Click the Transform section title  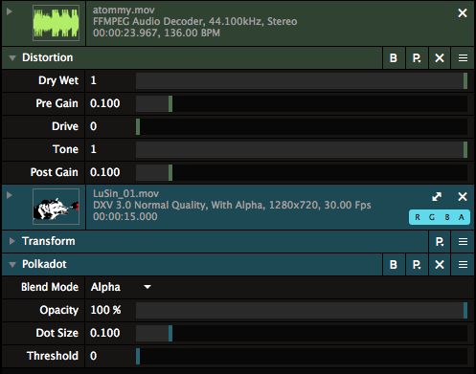49,241
